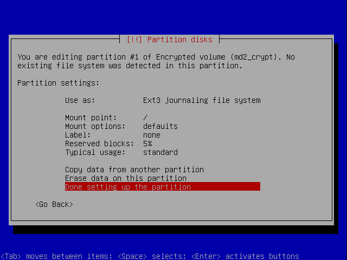This screenshot has height=260, width=347.
Task: Click the <Go Back> button
Action: tap(54, 204)
